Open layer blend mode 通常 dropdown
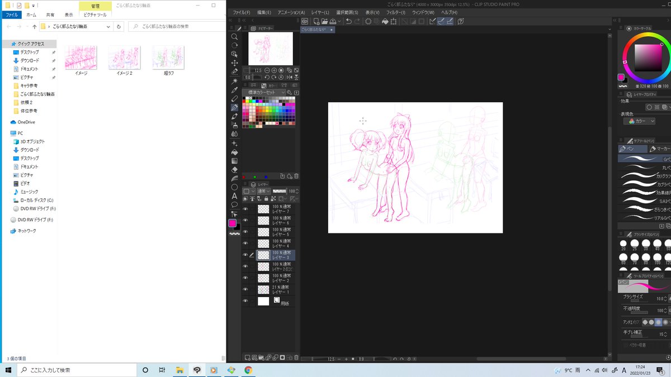 click(x=264, y=191)
